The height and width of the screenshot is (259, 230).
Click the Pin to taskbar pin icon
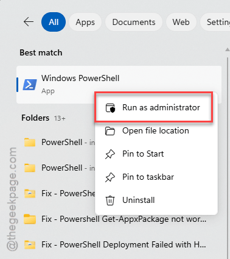tap(110, 177)
